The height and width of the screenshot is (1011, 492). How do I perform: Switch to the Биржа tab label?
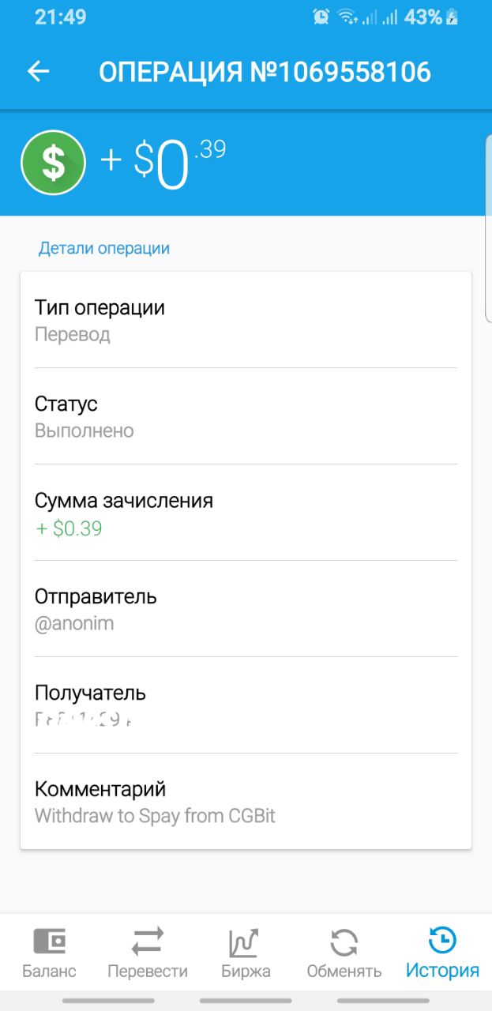246,971
